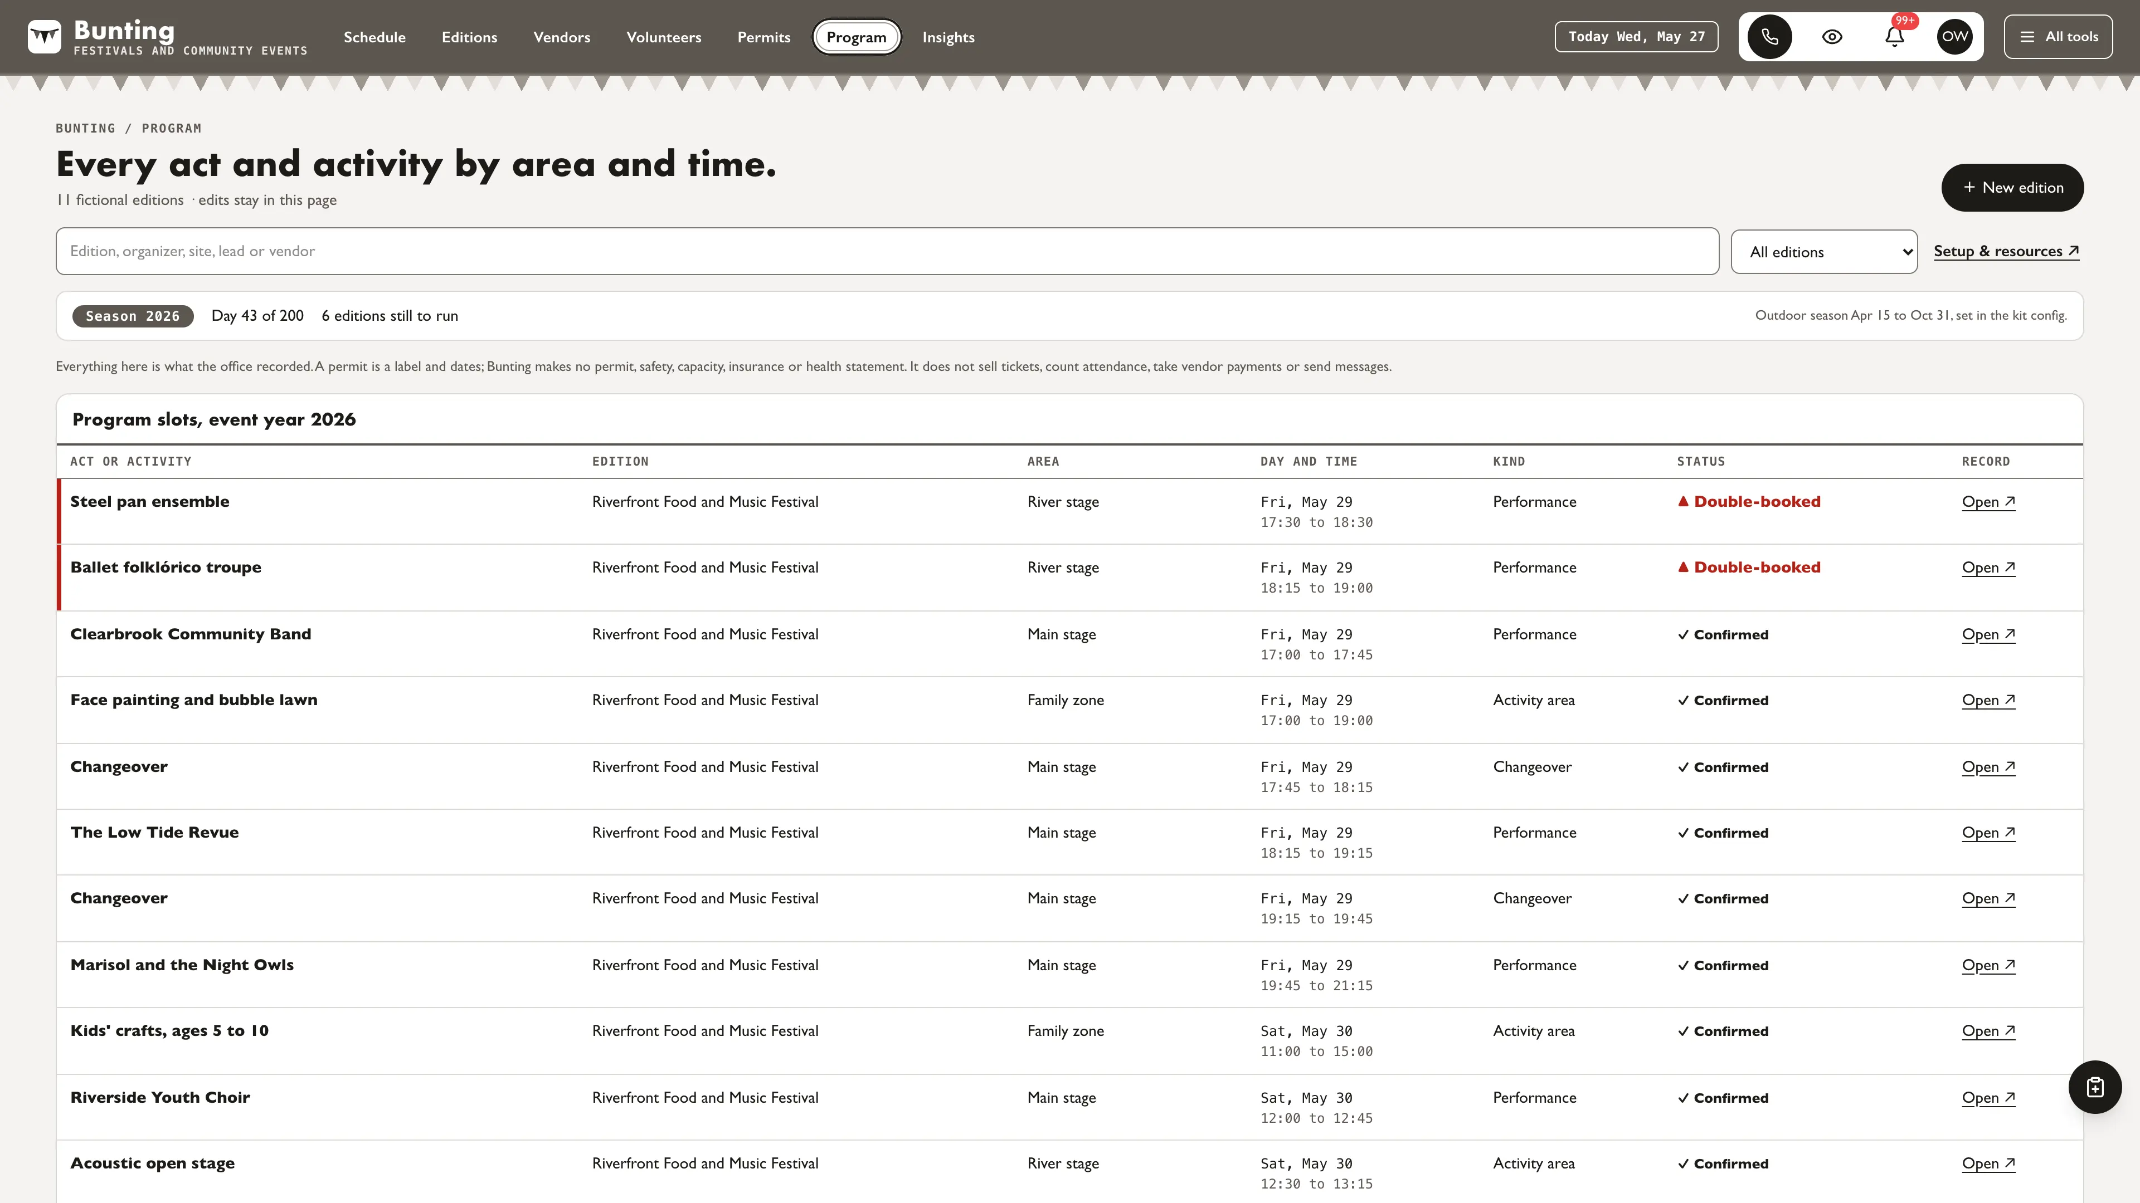The height and width of the screenshot is (1203, 2140).
Task: Click 19:45 to 21:15 time for Marisol
Action: 1316,985
